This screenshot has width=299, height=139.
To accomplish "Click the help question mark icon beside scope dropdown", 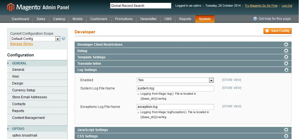I will click(64, 38).
